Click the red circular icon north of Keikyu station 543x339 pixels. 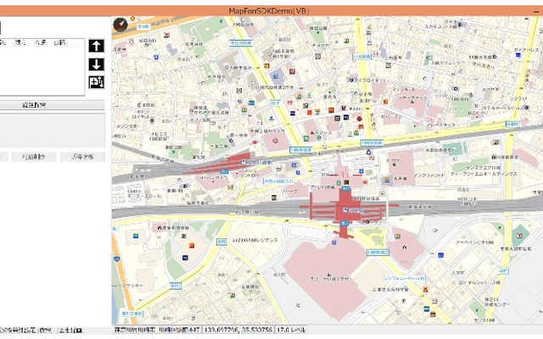(x=275, y=141)
